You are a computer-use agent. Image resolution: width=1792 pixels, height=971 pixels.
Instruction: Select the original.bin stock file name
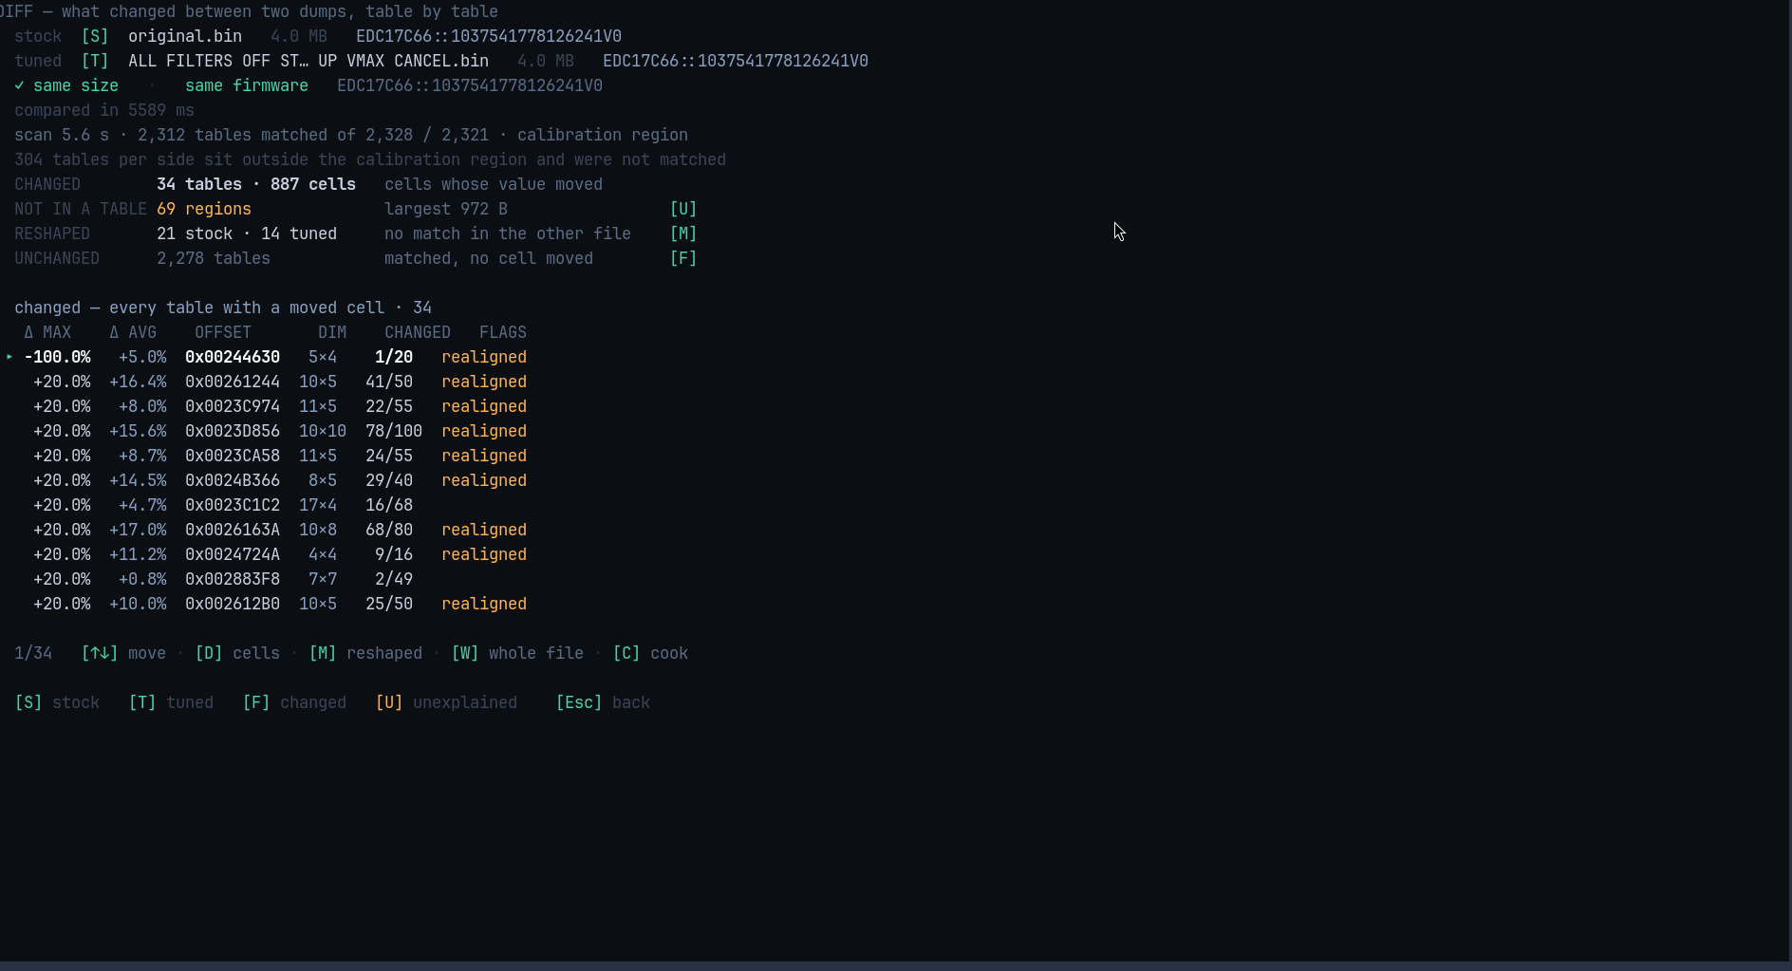[x=185, y=36]
